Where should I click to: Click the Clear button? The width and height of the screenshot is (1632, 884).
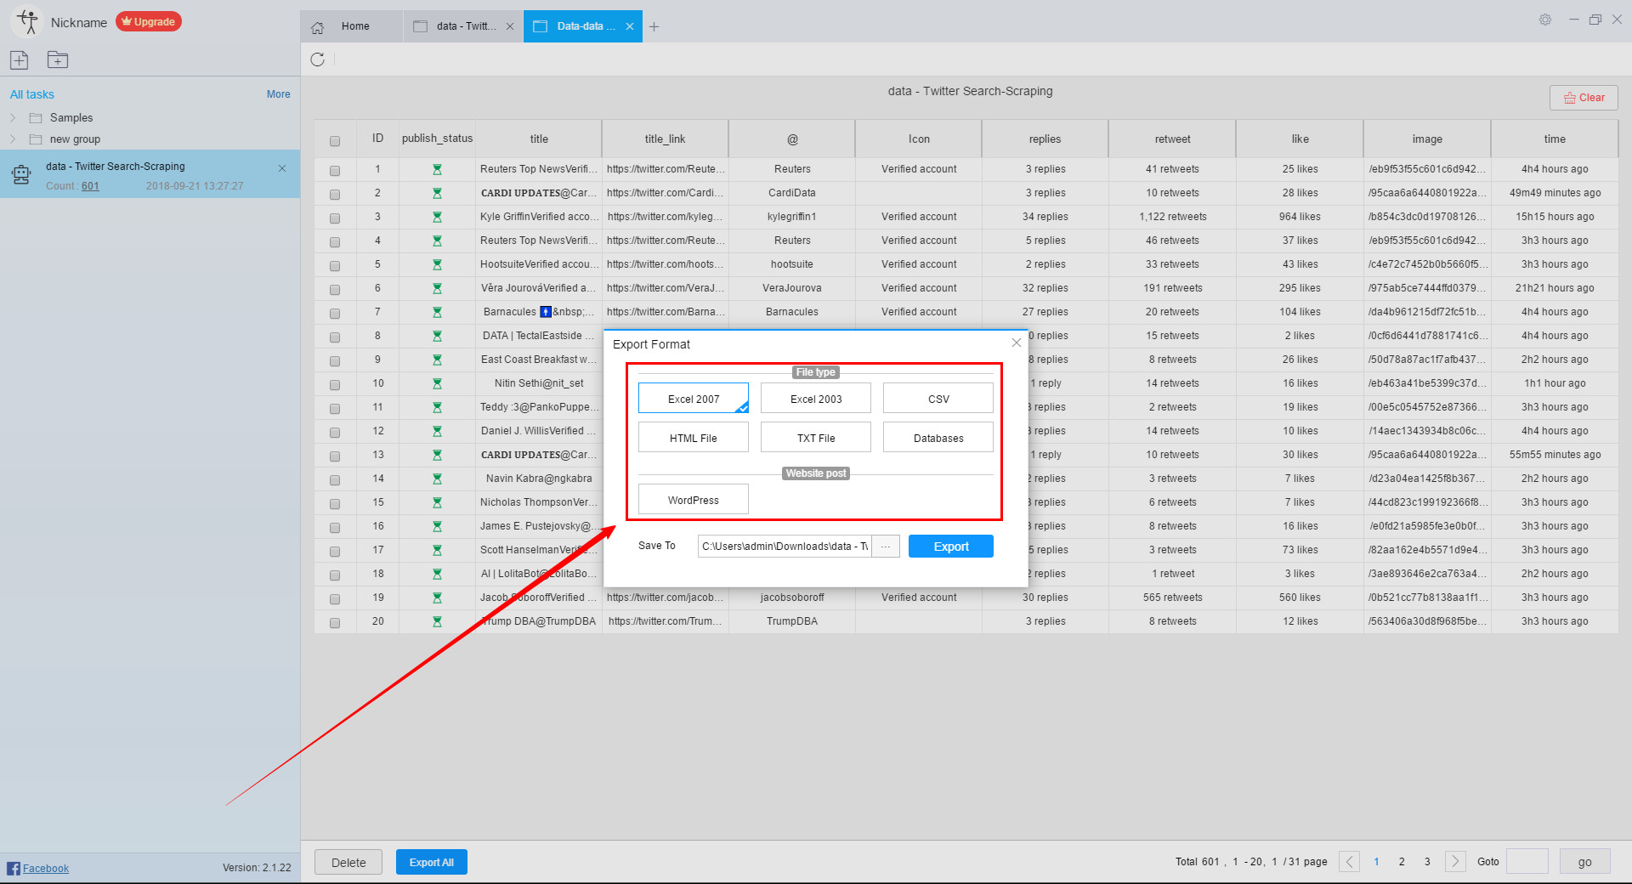[x=1584, y=98]
